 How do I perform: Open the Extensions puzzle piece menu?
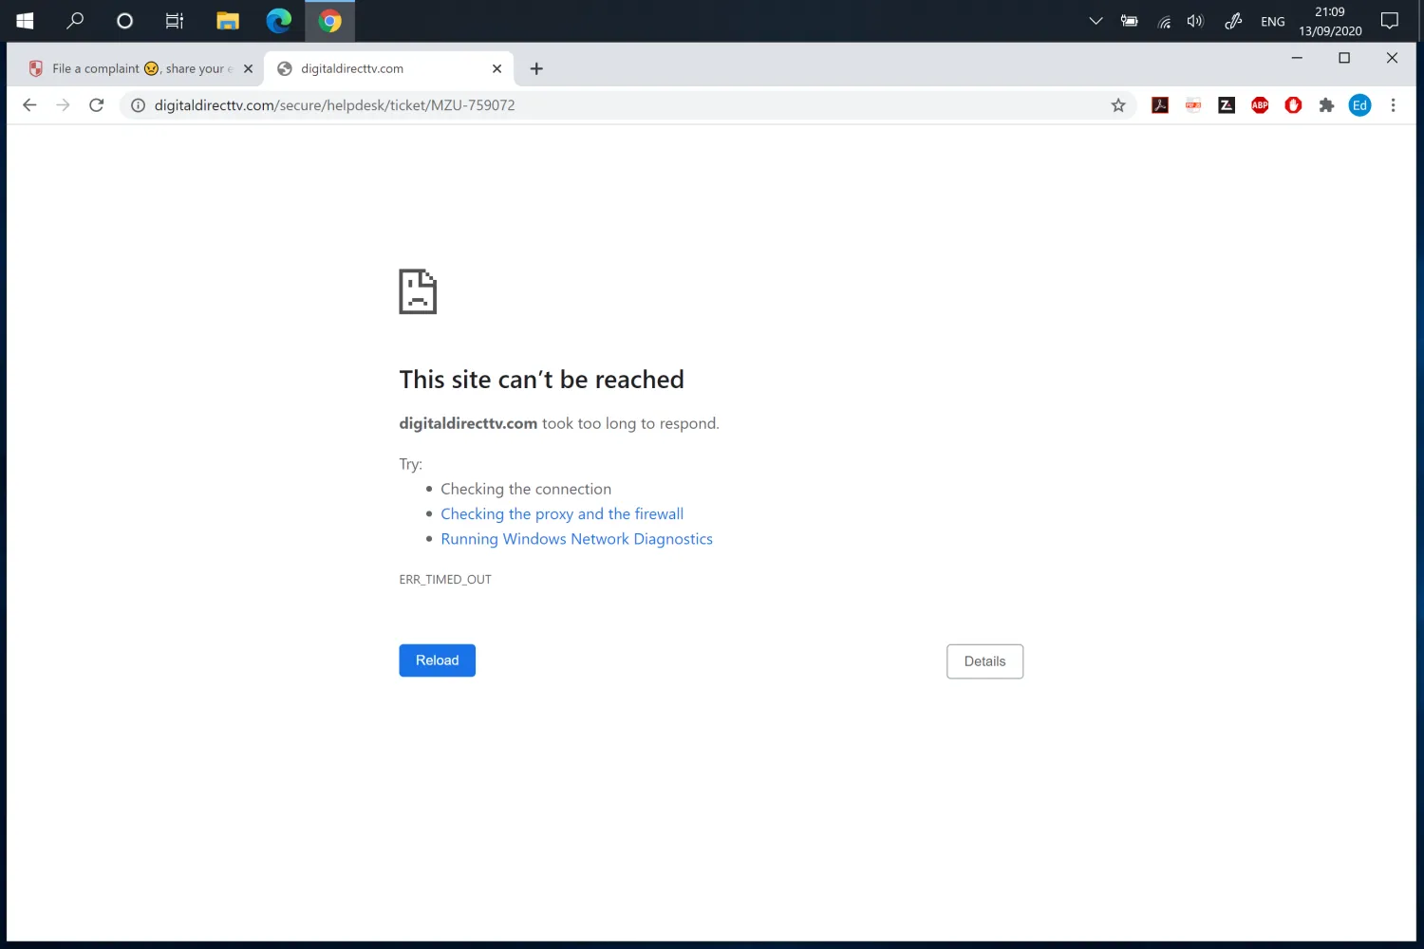point(1326,105)
